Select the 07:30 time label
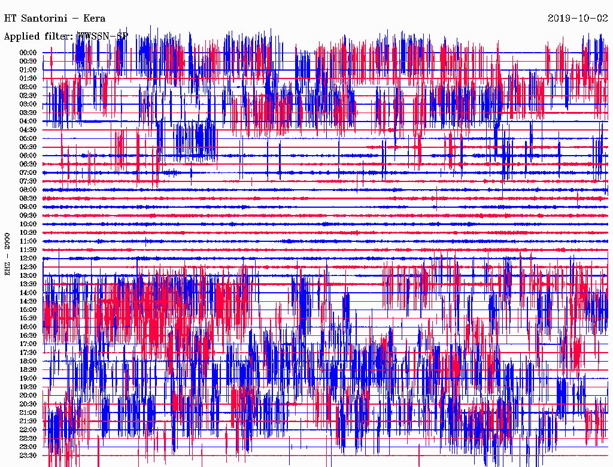 click(28, 181)
